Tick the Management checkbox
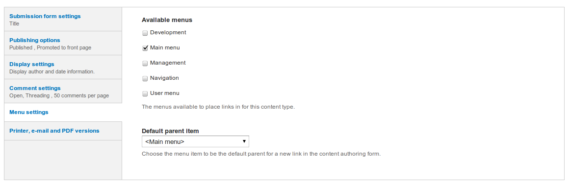The height and width of the screenshot is (185, 570). click(x=145, y=64)
